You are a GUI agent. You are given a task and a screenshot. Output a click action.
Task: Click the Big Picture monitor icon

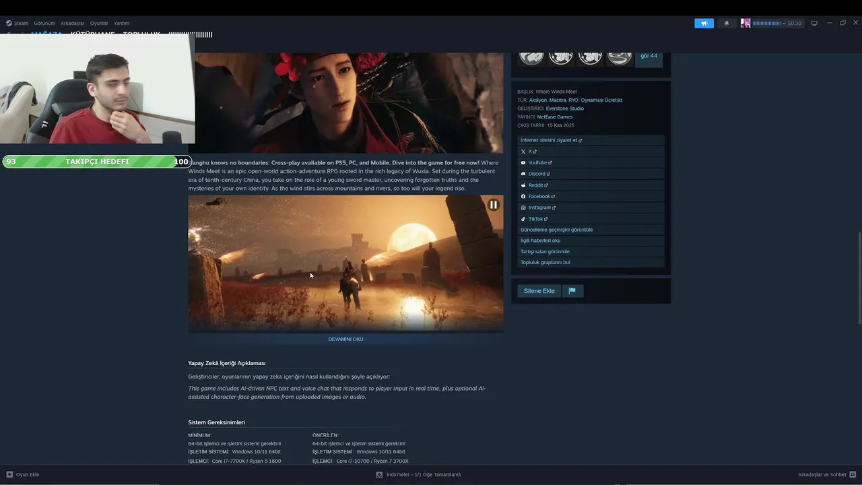click(x=814, y=23)
